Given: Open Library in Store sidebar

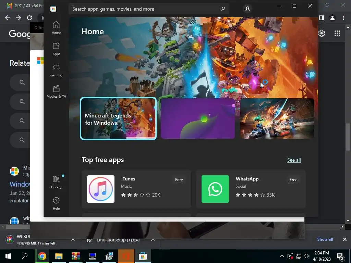Looking at the screenshot, I should [x=56, y=182].
